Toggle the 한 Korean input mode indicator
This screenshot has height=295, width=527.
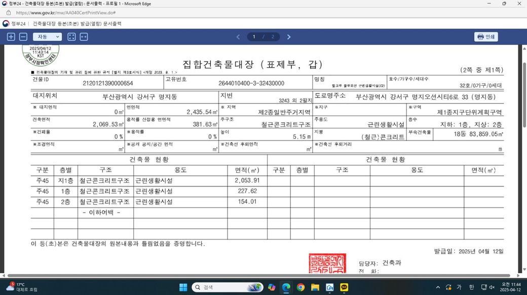pyautogui.click(x=471, y=287)
